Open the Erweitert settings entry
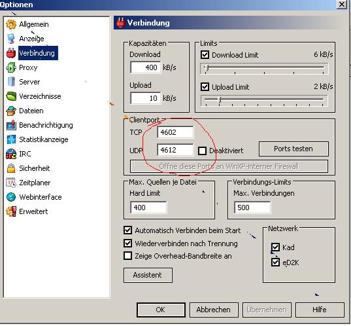 coord(33,211)
